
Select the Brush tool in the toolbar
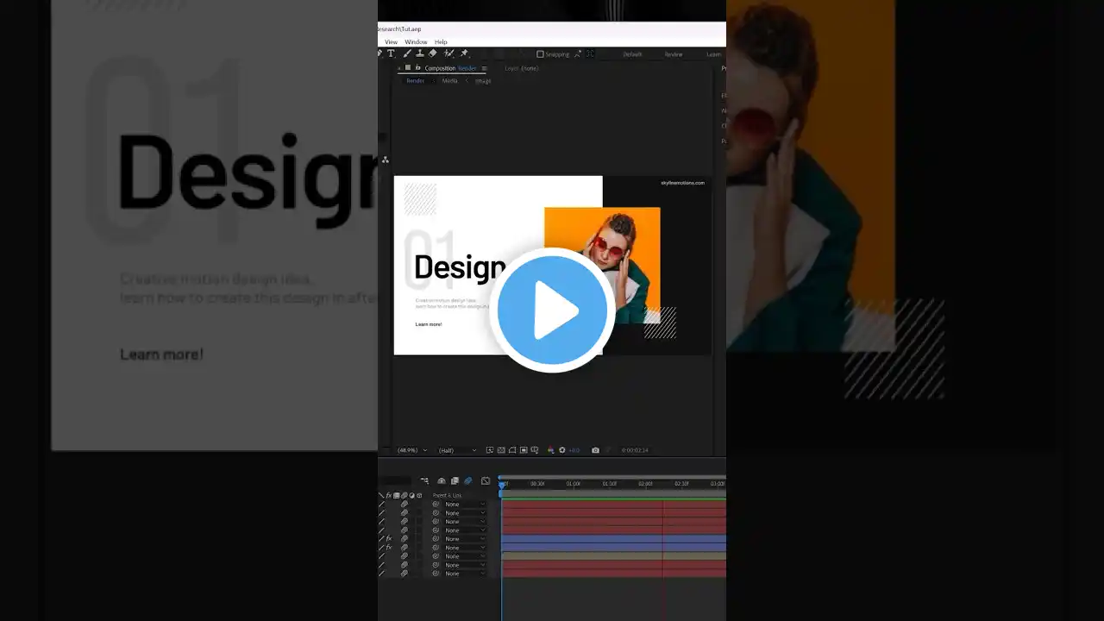(407, 53)
